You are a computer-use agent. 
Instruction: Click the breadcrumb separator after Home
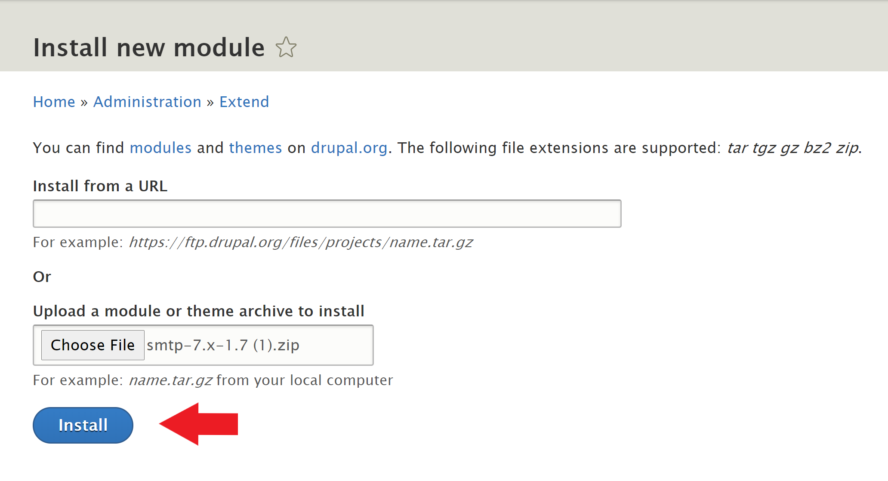coord(84,102)
